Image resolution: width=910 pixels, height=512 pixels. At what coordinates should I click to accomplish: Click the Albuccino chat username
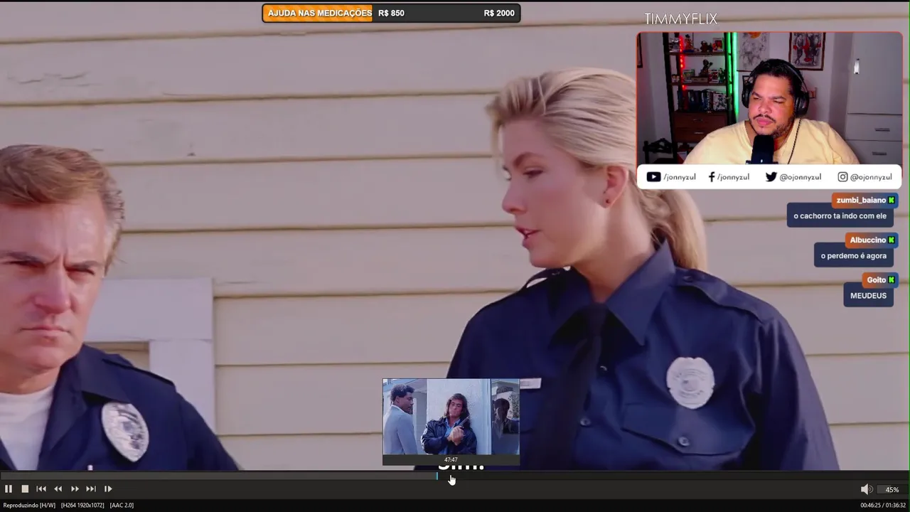pos(867,240)
